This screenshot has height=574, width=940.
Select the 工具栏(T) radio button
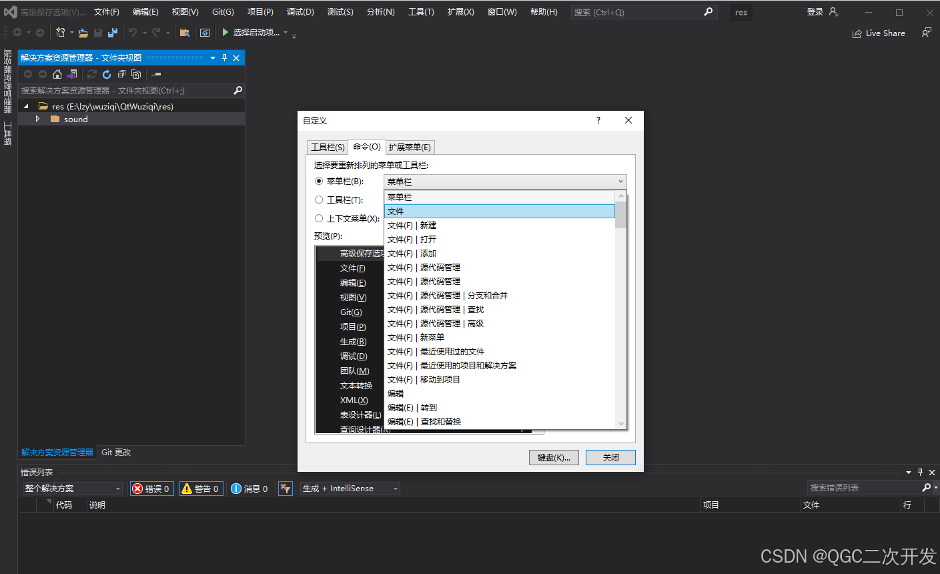click(319, 200)
